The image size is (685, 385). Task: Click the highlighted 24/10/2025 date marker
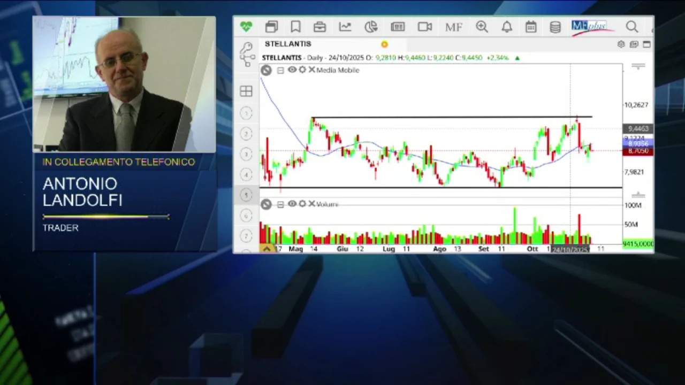coord(569,249)
